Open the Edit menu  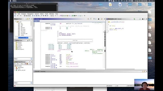[x=19, y=14]
